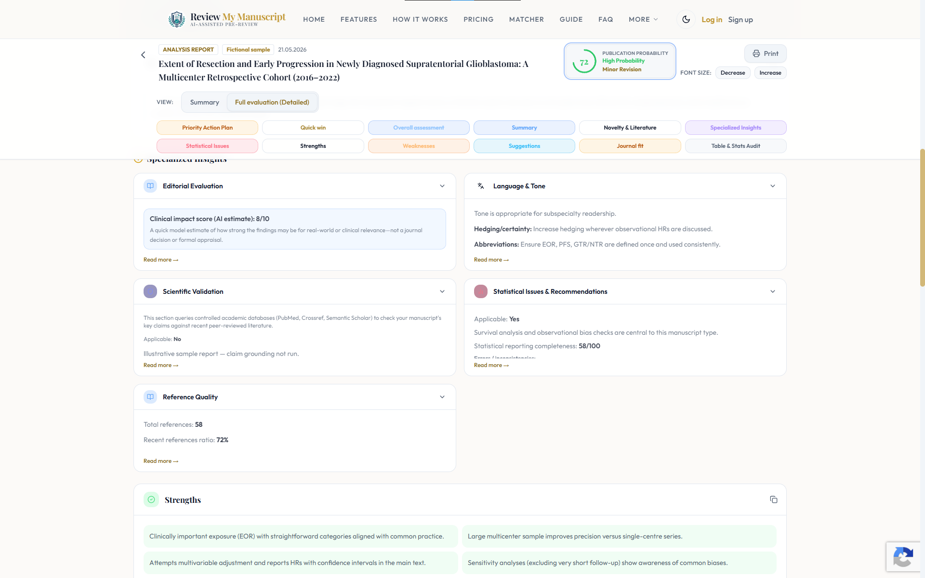Switch to Full evaluation (Detailed) view
Screen dimensions: 925x578
pos(272,102)
